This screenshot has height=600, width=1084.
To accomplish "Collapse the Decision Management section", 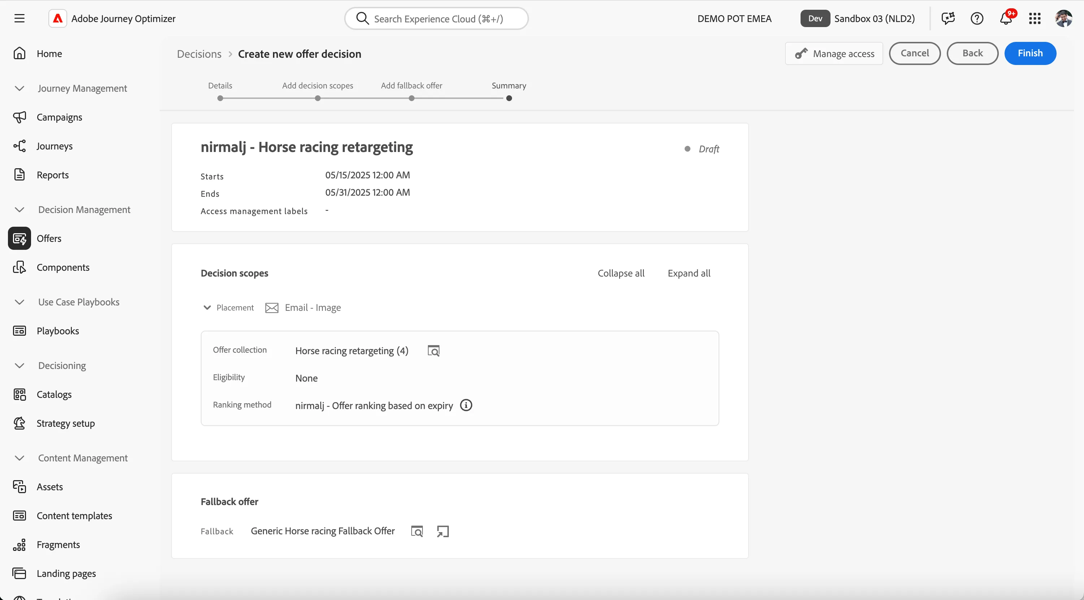I will point(19,209).
